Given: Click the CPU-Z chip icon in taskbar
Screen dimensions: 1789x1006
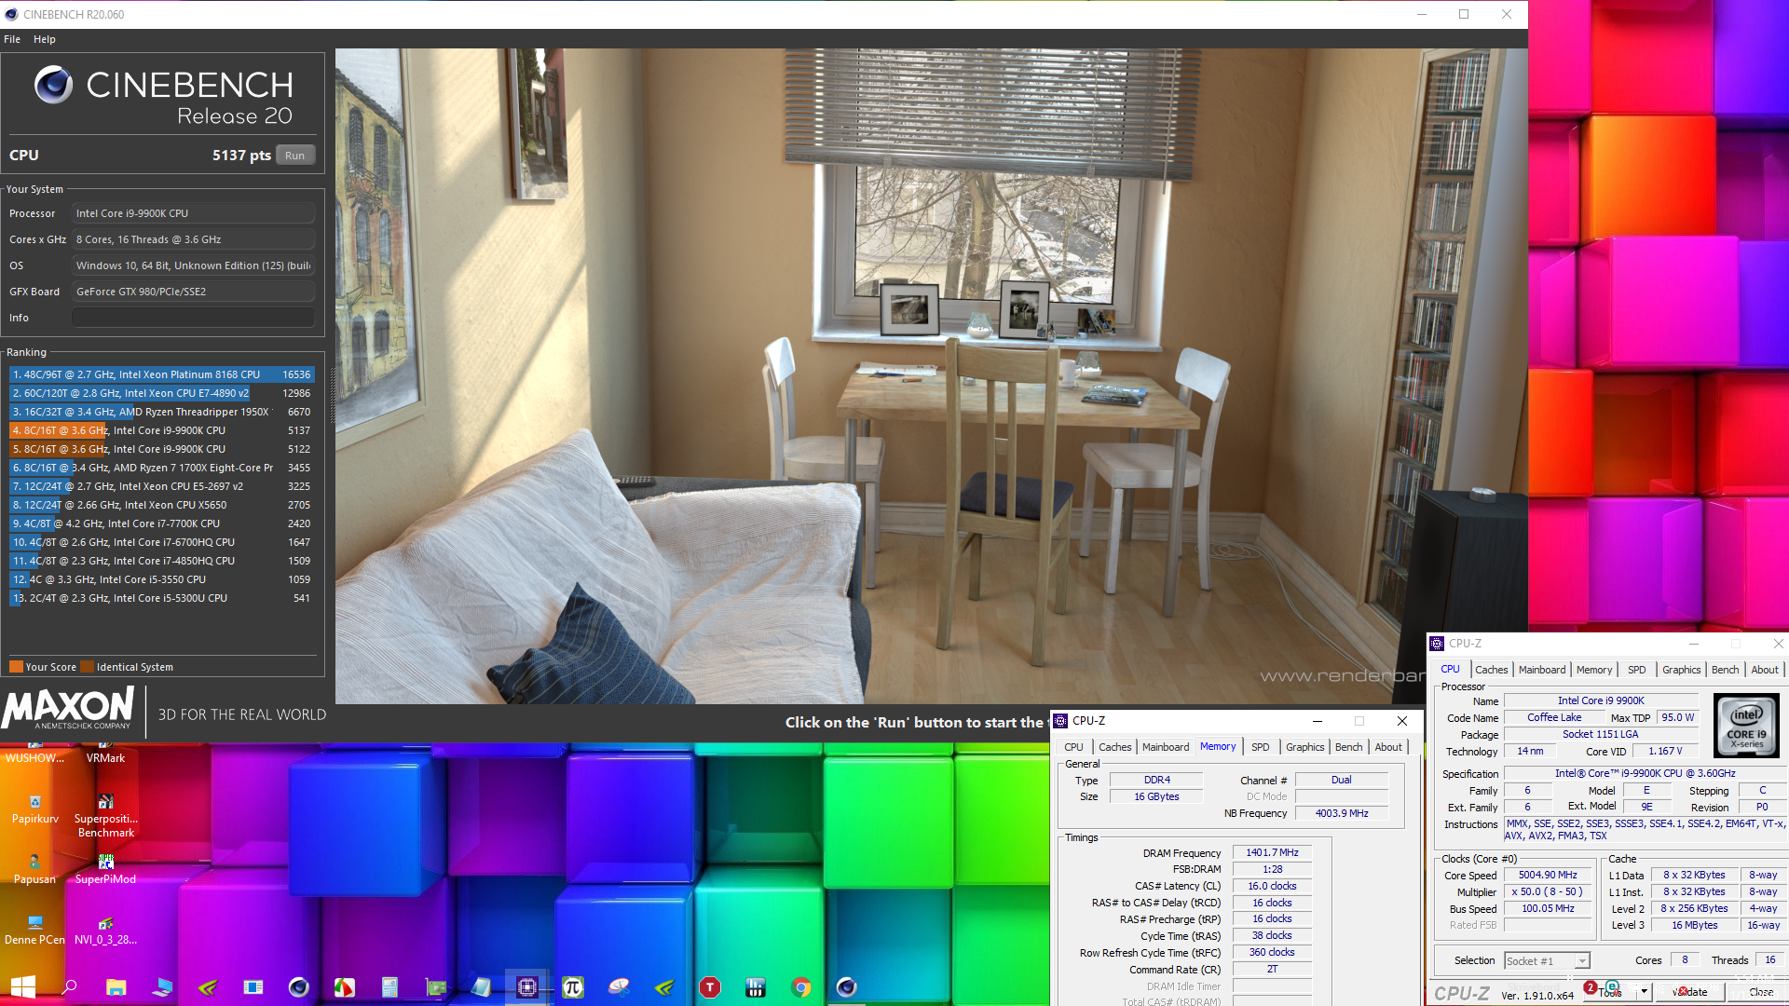Looking at the screenshot, I should click(x=527, y=987).
